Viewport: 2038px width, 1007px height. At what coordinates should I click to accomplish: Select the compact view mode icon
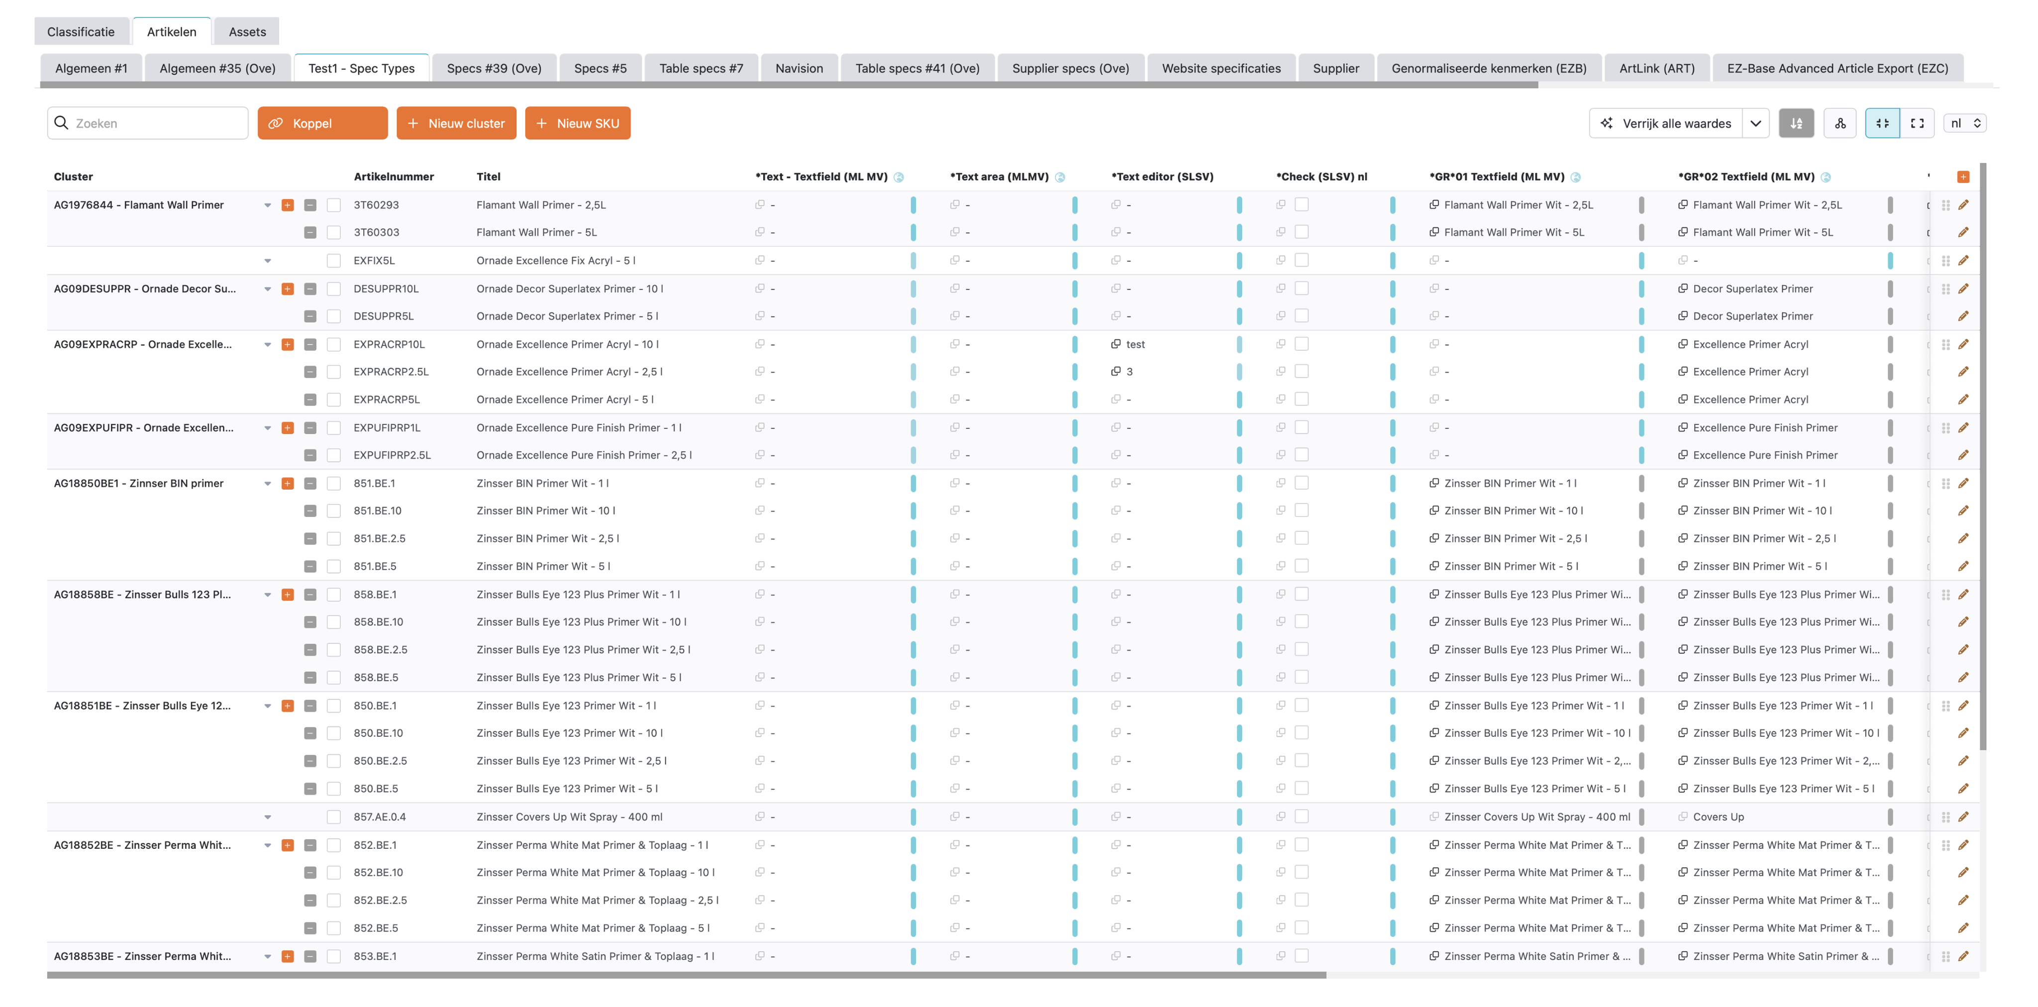[1882, 123]
